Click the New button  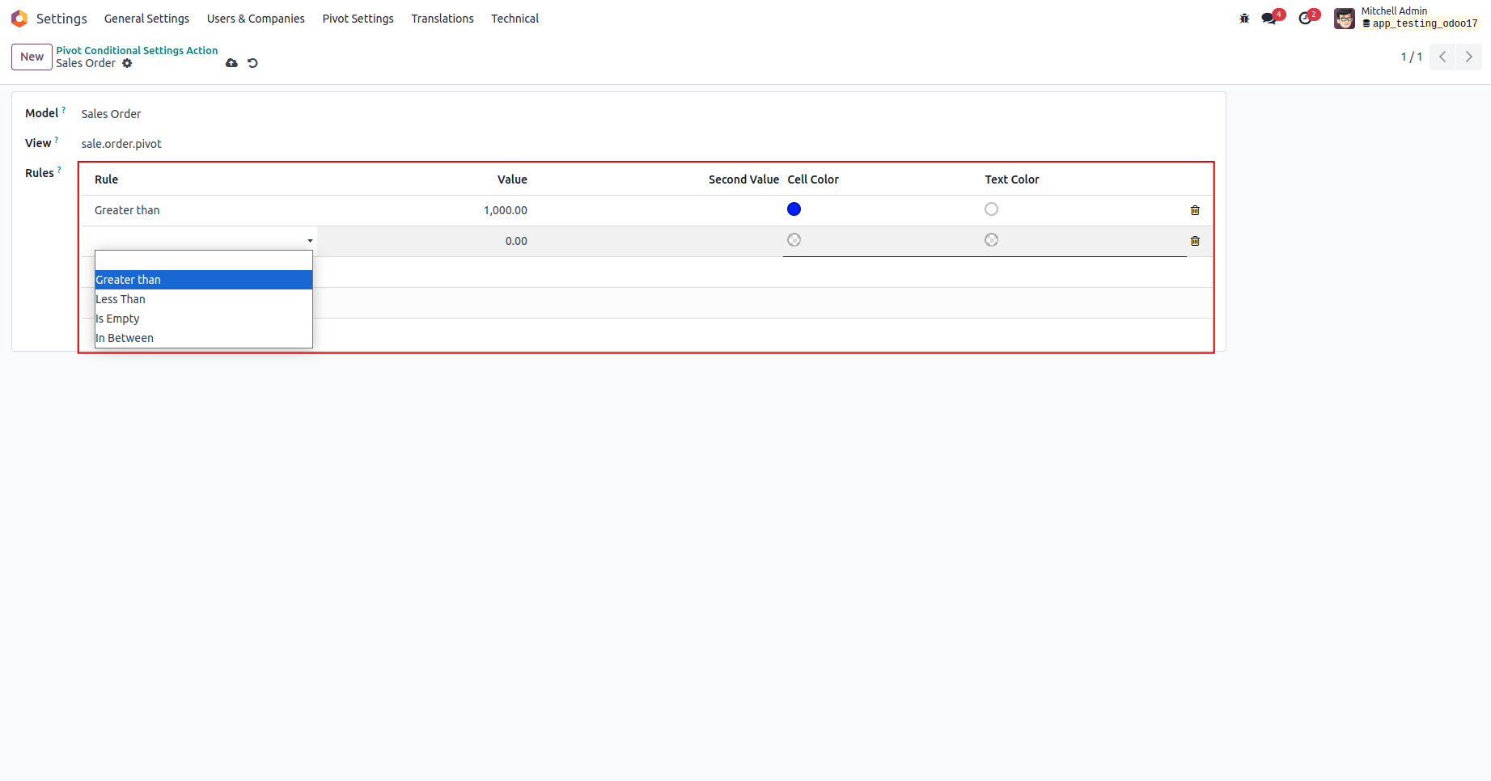pos(32,57)
